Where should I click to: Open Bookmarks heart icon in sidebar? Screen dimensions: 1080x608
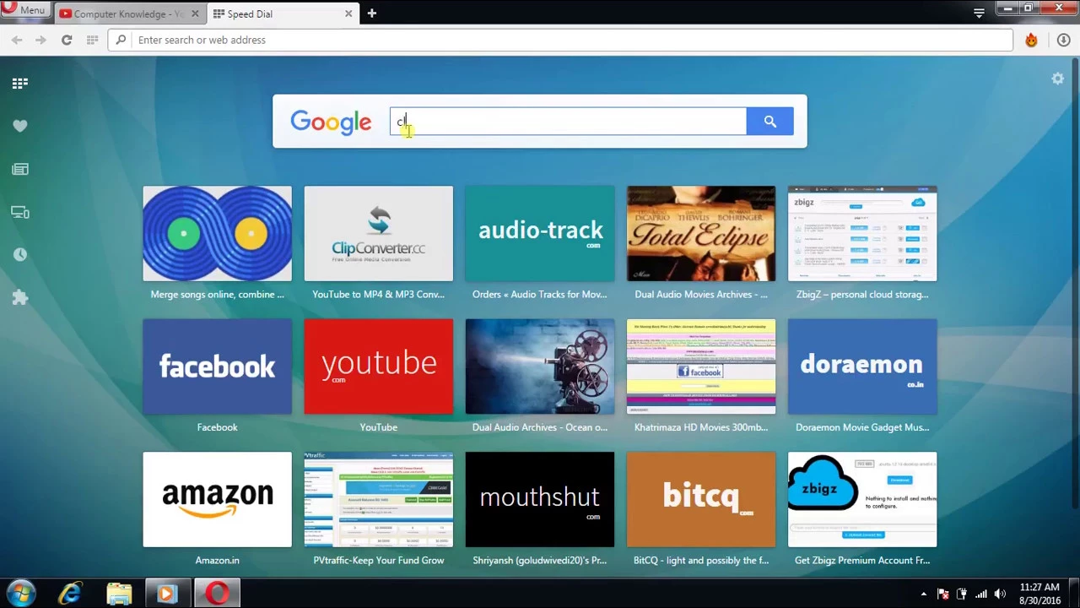pyautogui.click(x=20, y=126)
